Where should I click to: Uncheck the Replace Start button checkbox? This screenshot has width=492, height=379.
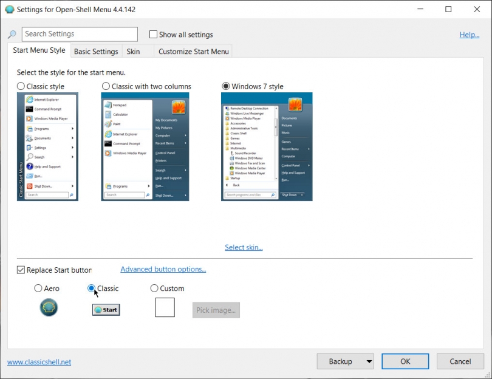21,270
